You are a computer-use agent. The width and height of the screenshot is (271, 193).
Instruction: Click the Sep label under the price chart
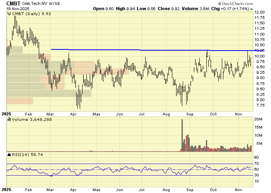(190, 114)
